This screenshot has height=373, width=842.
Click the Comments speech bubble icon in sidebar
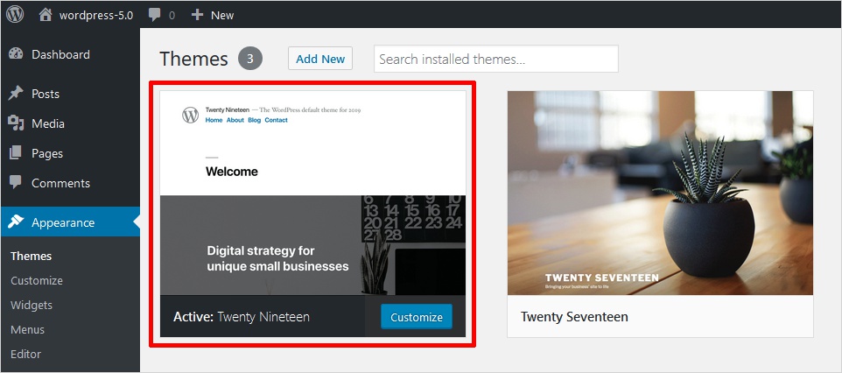pos(16,183)
